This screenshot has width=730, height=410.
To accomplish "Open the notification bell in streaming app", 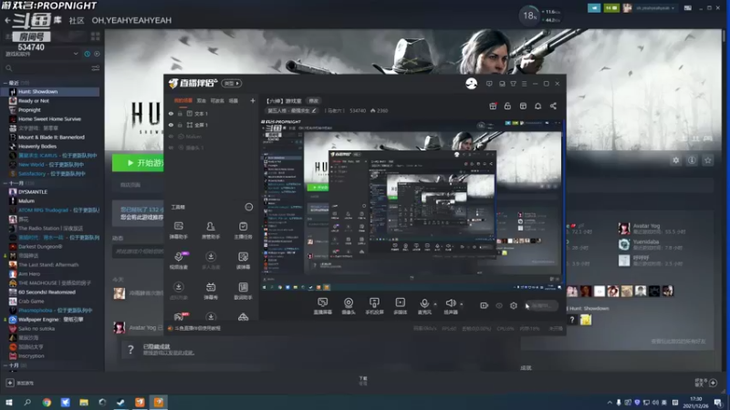I will coord(537,106).
